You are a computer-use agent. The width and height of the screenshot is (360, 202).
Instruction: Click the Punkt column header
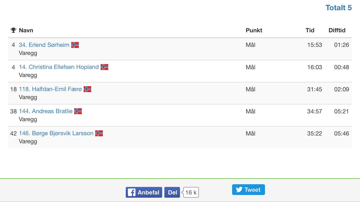(x=254, y=30)
